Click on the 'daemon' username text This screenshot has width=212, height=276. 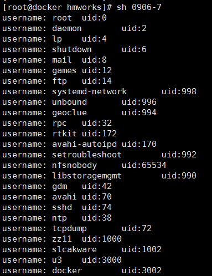[x=67, y=28]
